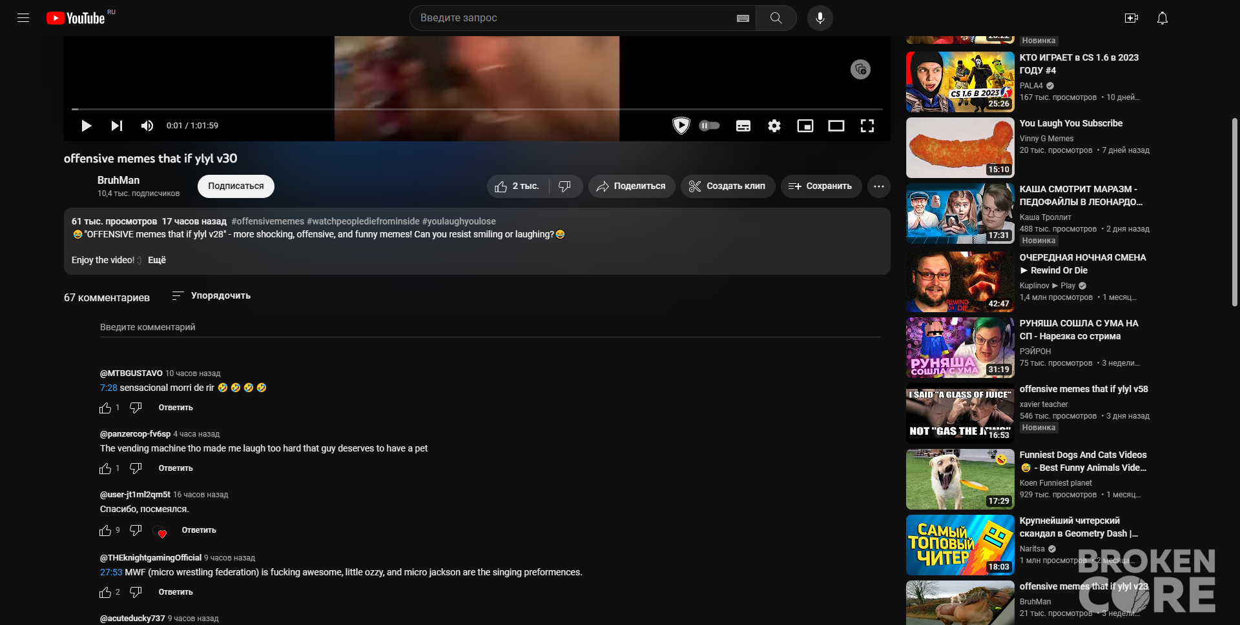Click the page vertical scrollbar

(1235, 213)
